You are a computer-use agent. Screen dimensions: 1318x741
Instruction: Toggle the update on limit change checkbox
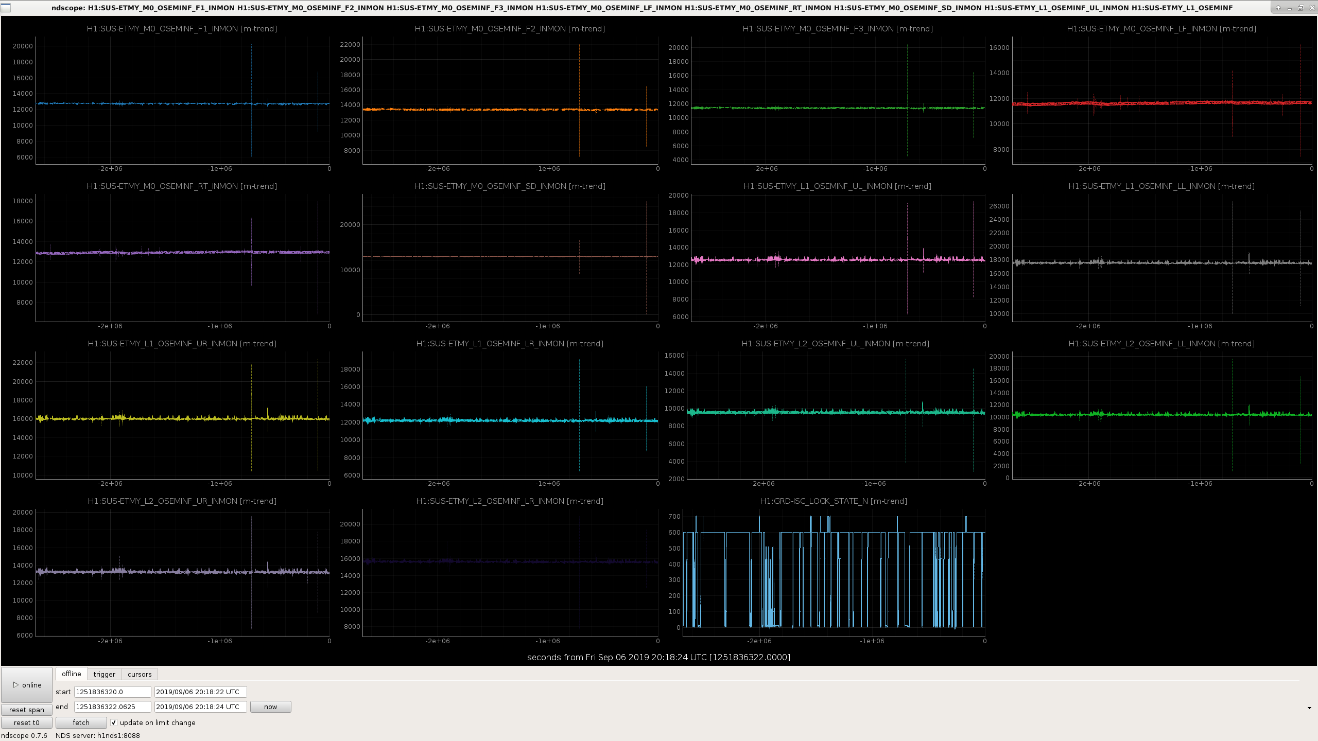pyautogui.click(x=114, y=722)
